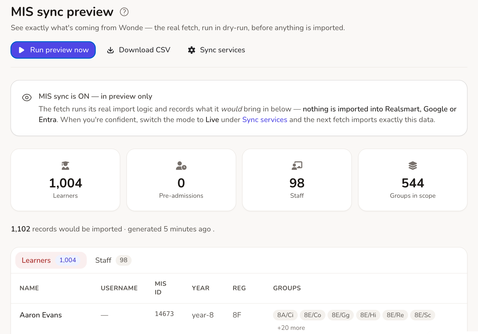Click the Staff card presenter icon
478x334 pixels.
click(x=297, y=166)
